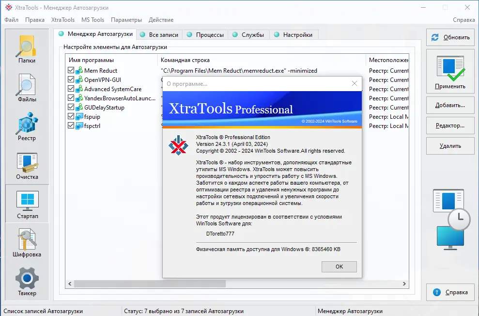Open the XtraTools menu
This screenshot has height=316, width=479.
point(63,20)
